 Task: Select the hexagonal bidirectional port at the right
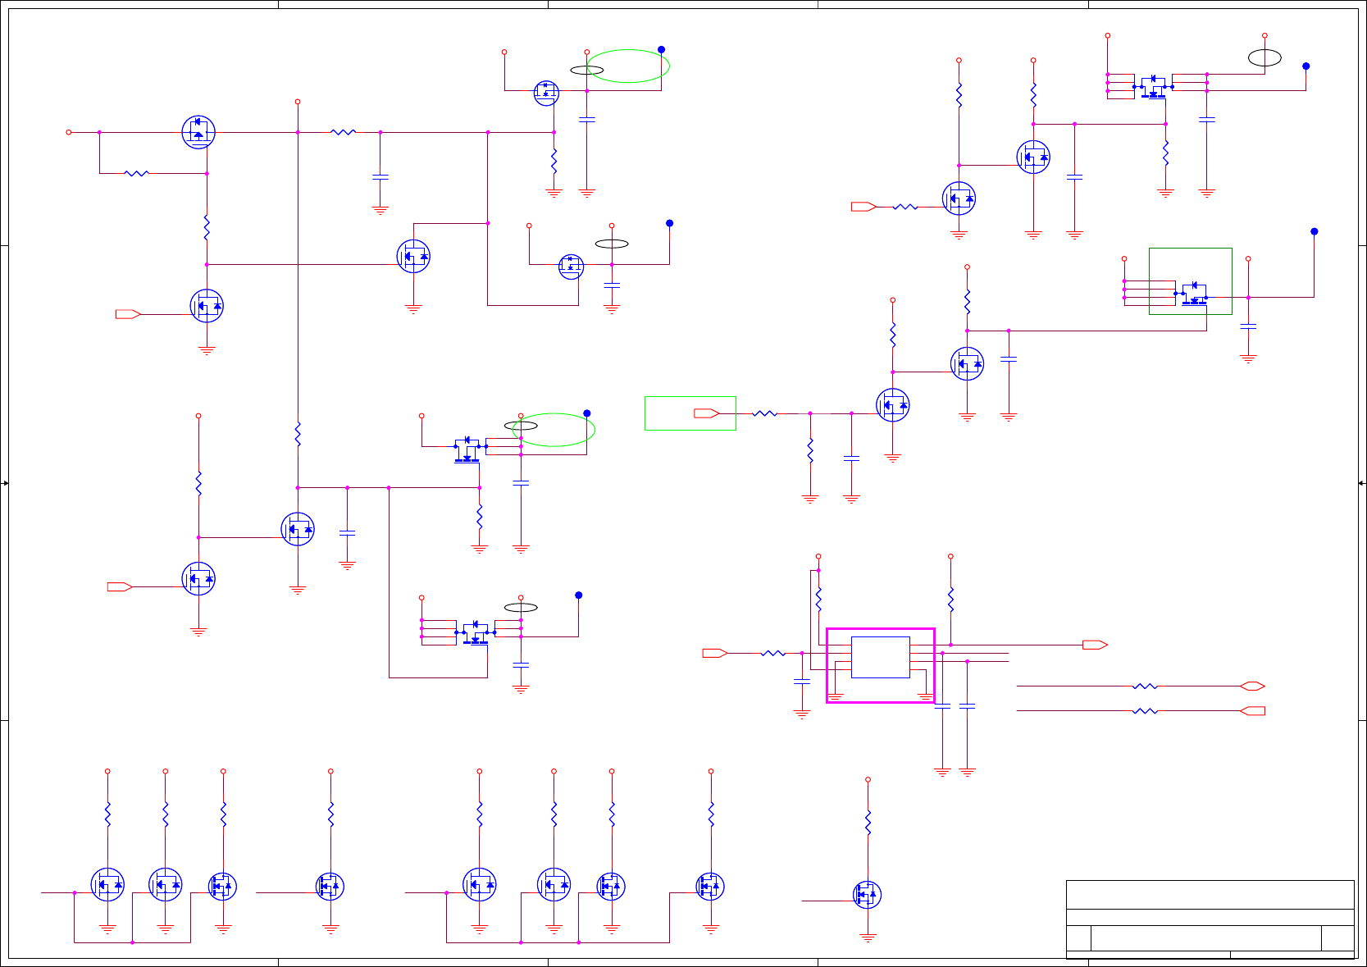click(1252, 686)
